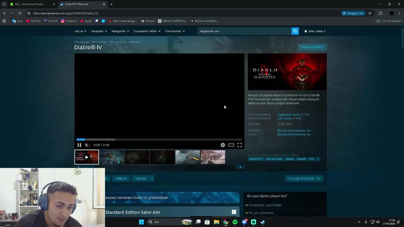Open the Chrome three-dot menu
404x227 pixels.
click(400, 13)
